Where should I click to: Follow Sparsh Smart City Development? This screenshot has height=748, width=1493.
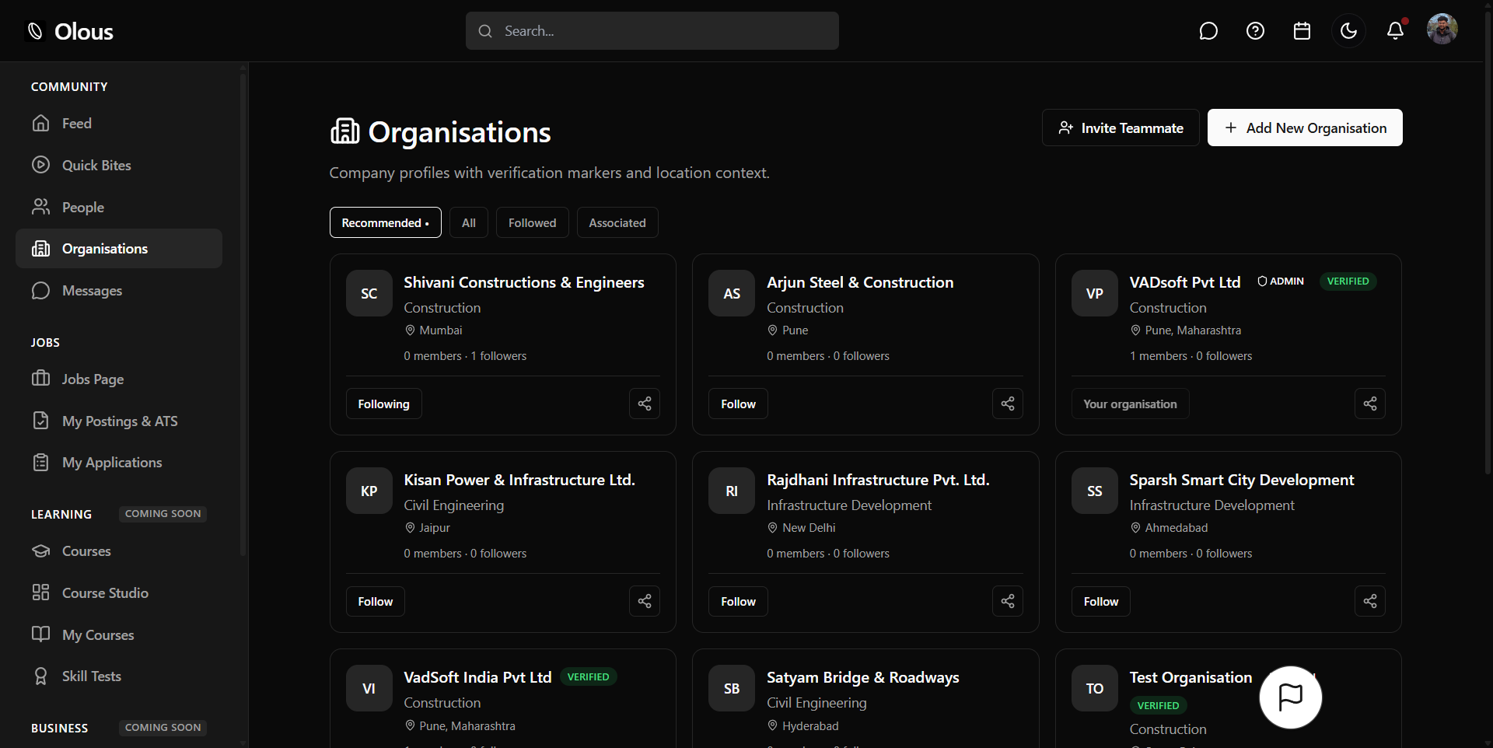pos(1101,601)
